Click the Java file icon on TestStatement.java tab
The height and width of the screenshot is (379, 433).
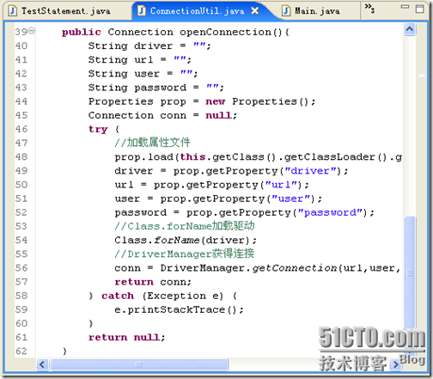pyautogui.click(x=12, y=11)
